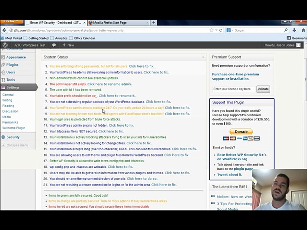Click fix link for strong passwords item
The height and width of the screenshot is (230, 307).
[x=141, y=66]
